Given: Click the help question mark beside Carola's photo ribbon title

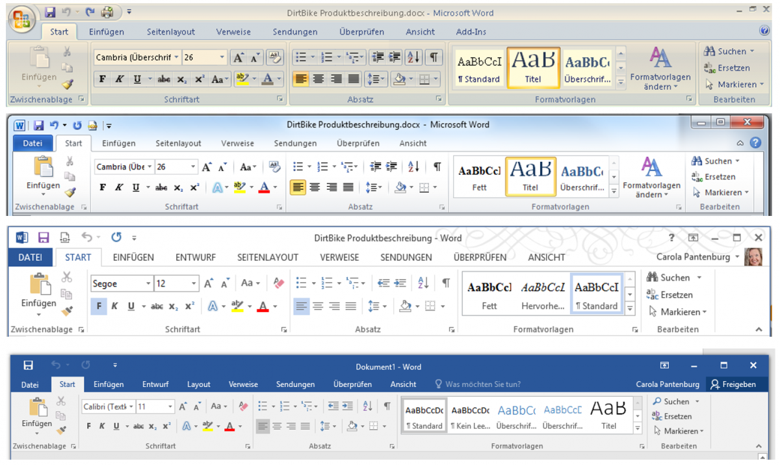Looking at the screenshot, I should coord(671,238).
